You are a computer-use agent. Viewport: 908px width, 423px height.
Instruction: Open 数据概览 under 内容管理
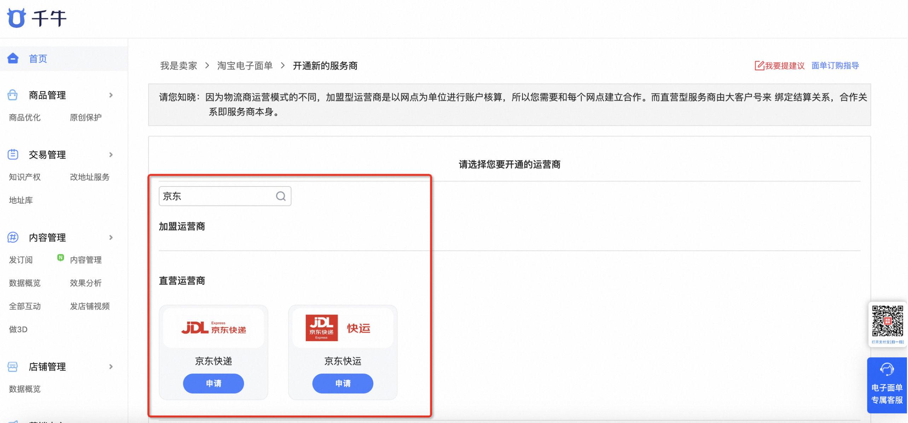click(x=25, y=283)
